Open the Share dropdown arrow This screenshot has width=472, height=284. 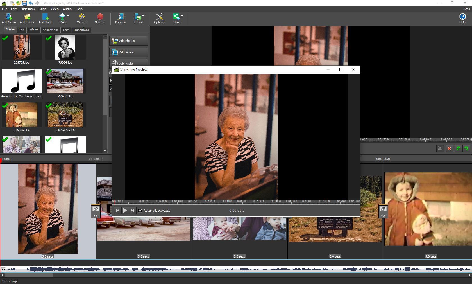point(181,16)
